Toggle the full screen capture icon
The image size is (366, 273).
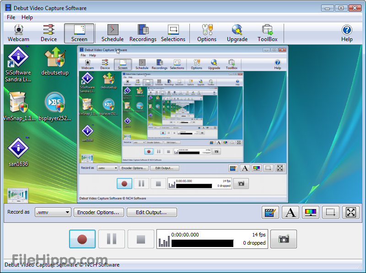pyautogui.click(x=350, y=212)
